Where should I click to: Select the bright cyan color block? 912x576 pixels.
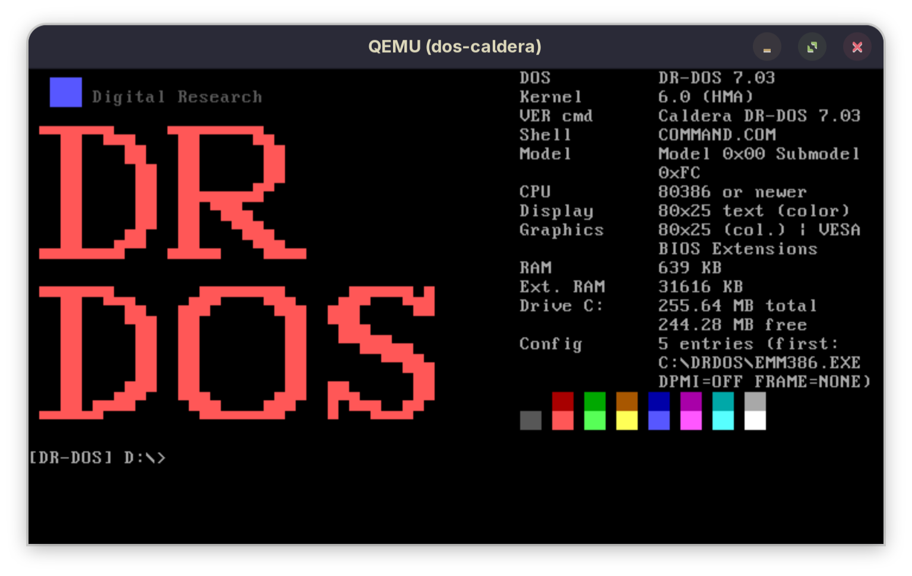pos(723,420)
